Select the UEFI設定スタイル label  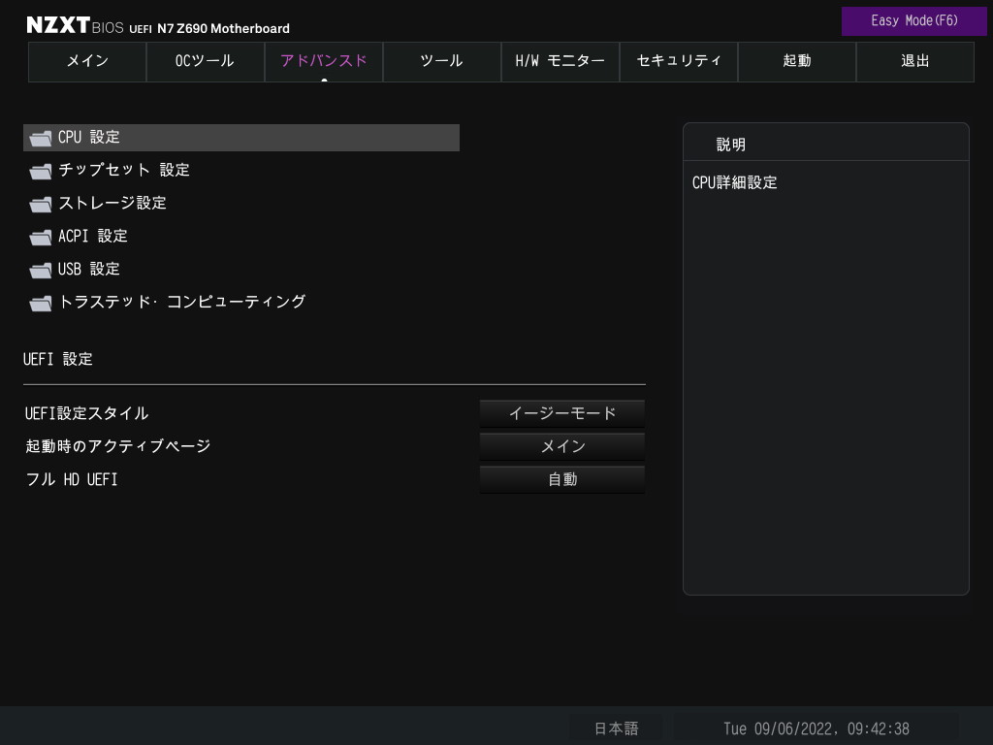point(86,413)
